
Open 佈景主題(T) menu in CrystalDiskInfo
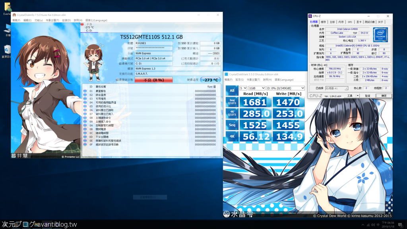pos(52,20)
